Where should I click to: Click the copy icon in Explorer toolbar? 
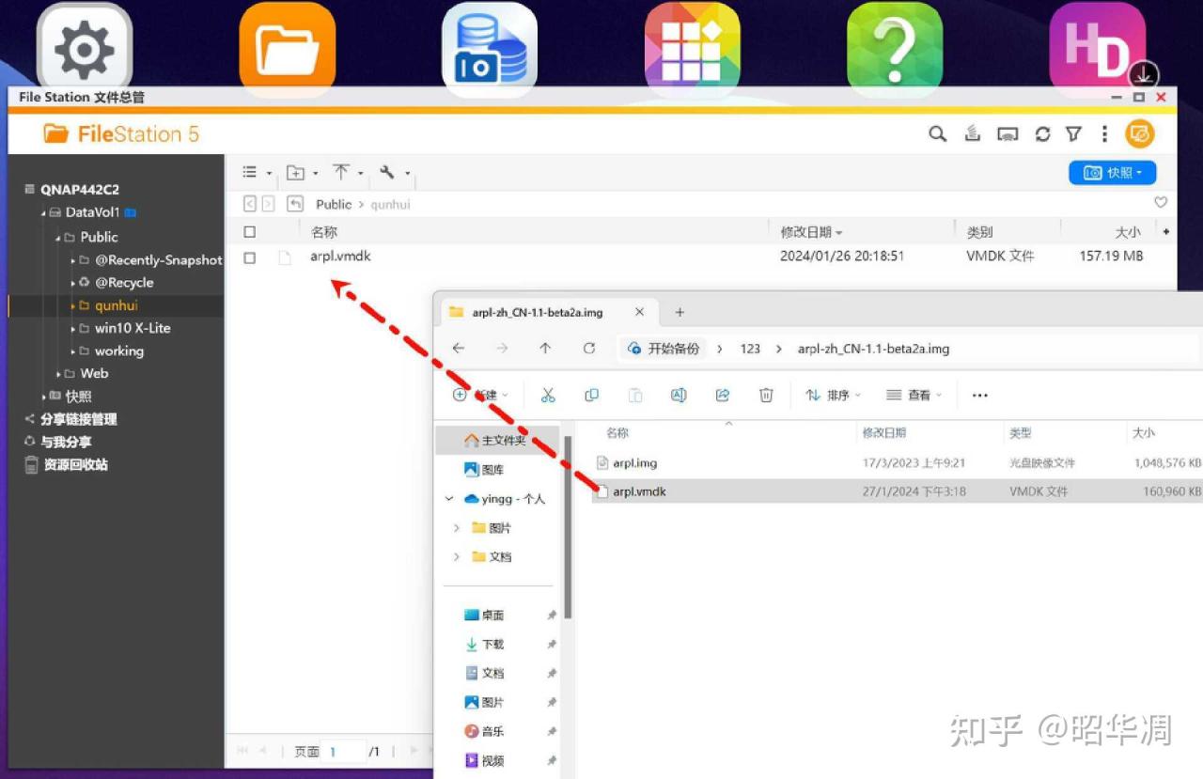click(x=591, y=396)
